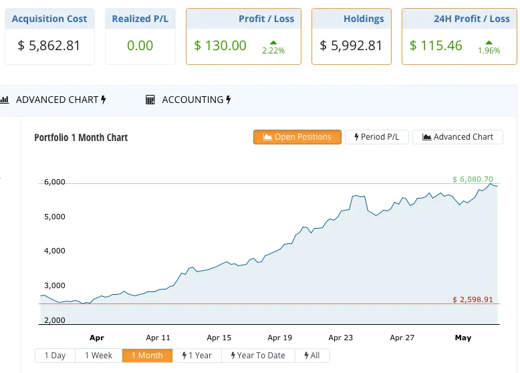
Task: Click the Acquisition Cost card header
Action: tap(49, 19)
